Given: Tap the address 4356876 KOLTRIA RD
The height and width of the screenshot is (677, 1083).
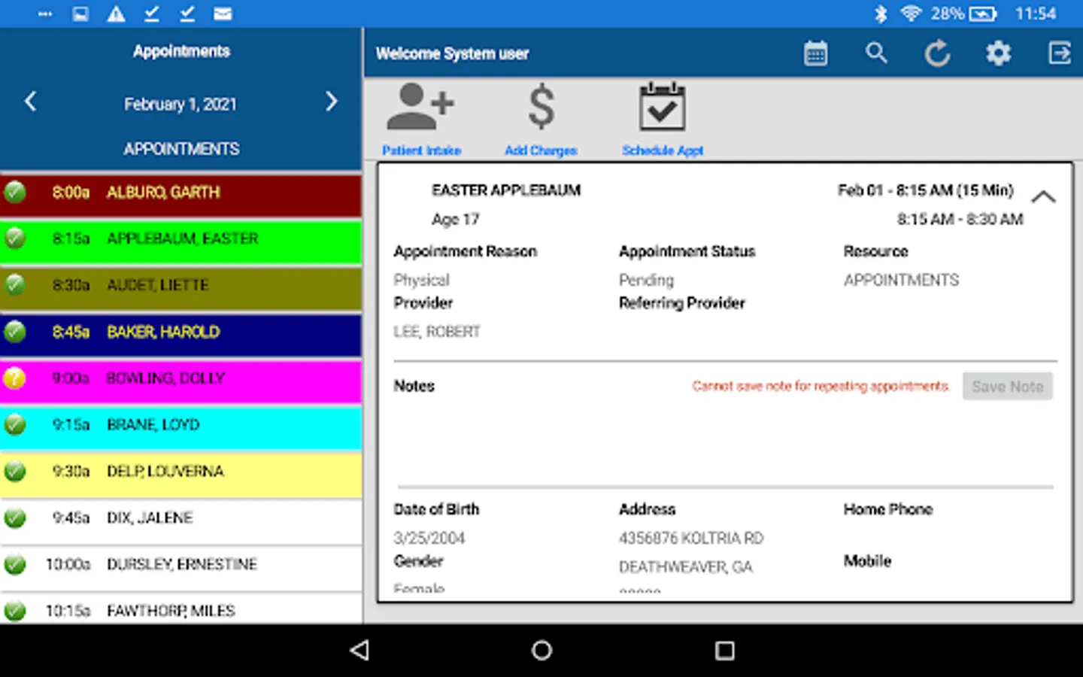Looking at the screenshot, I should tap(691, 539).
